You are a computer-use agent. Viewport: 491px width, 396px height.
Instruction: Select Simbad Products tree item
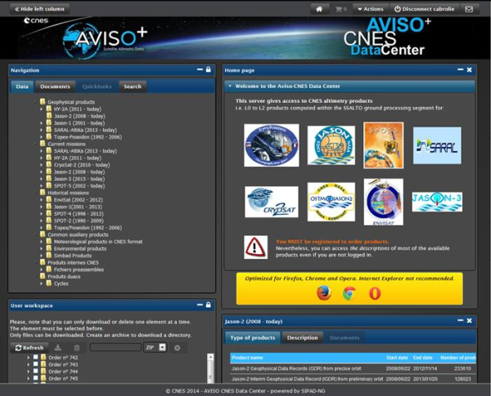point(73,256)
